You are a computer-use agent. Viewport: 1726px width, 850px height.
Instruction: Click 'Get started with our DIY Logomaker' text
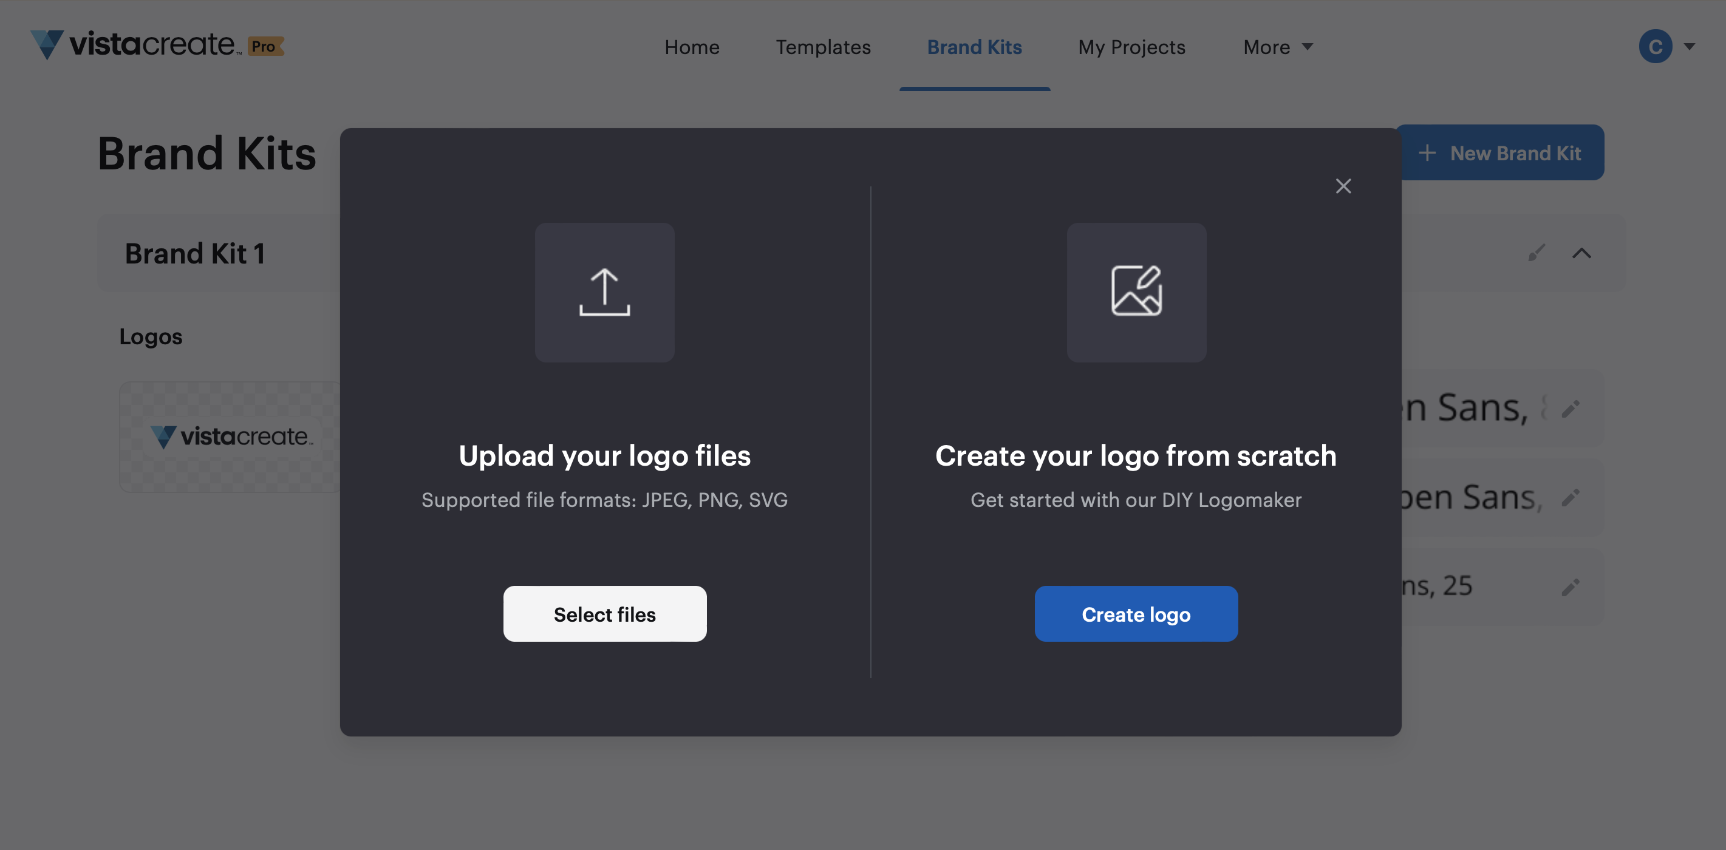pos(1136,500)
